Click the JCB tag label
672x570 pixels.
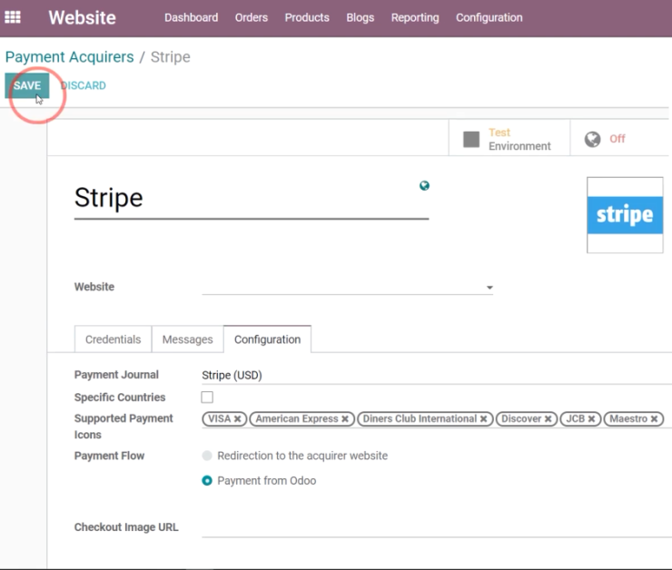coord(575,418)
